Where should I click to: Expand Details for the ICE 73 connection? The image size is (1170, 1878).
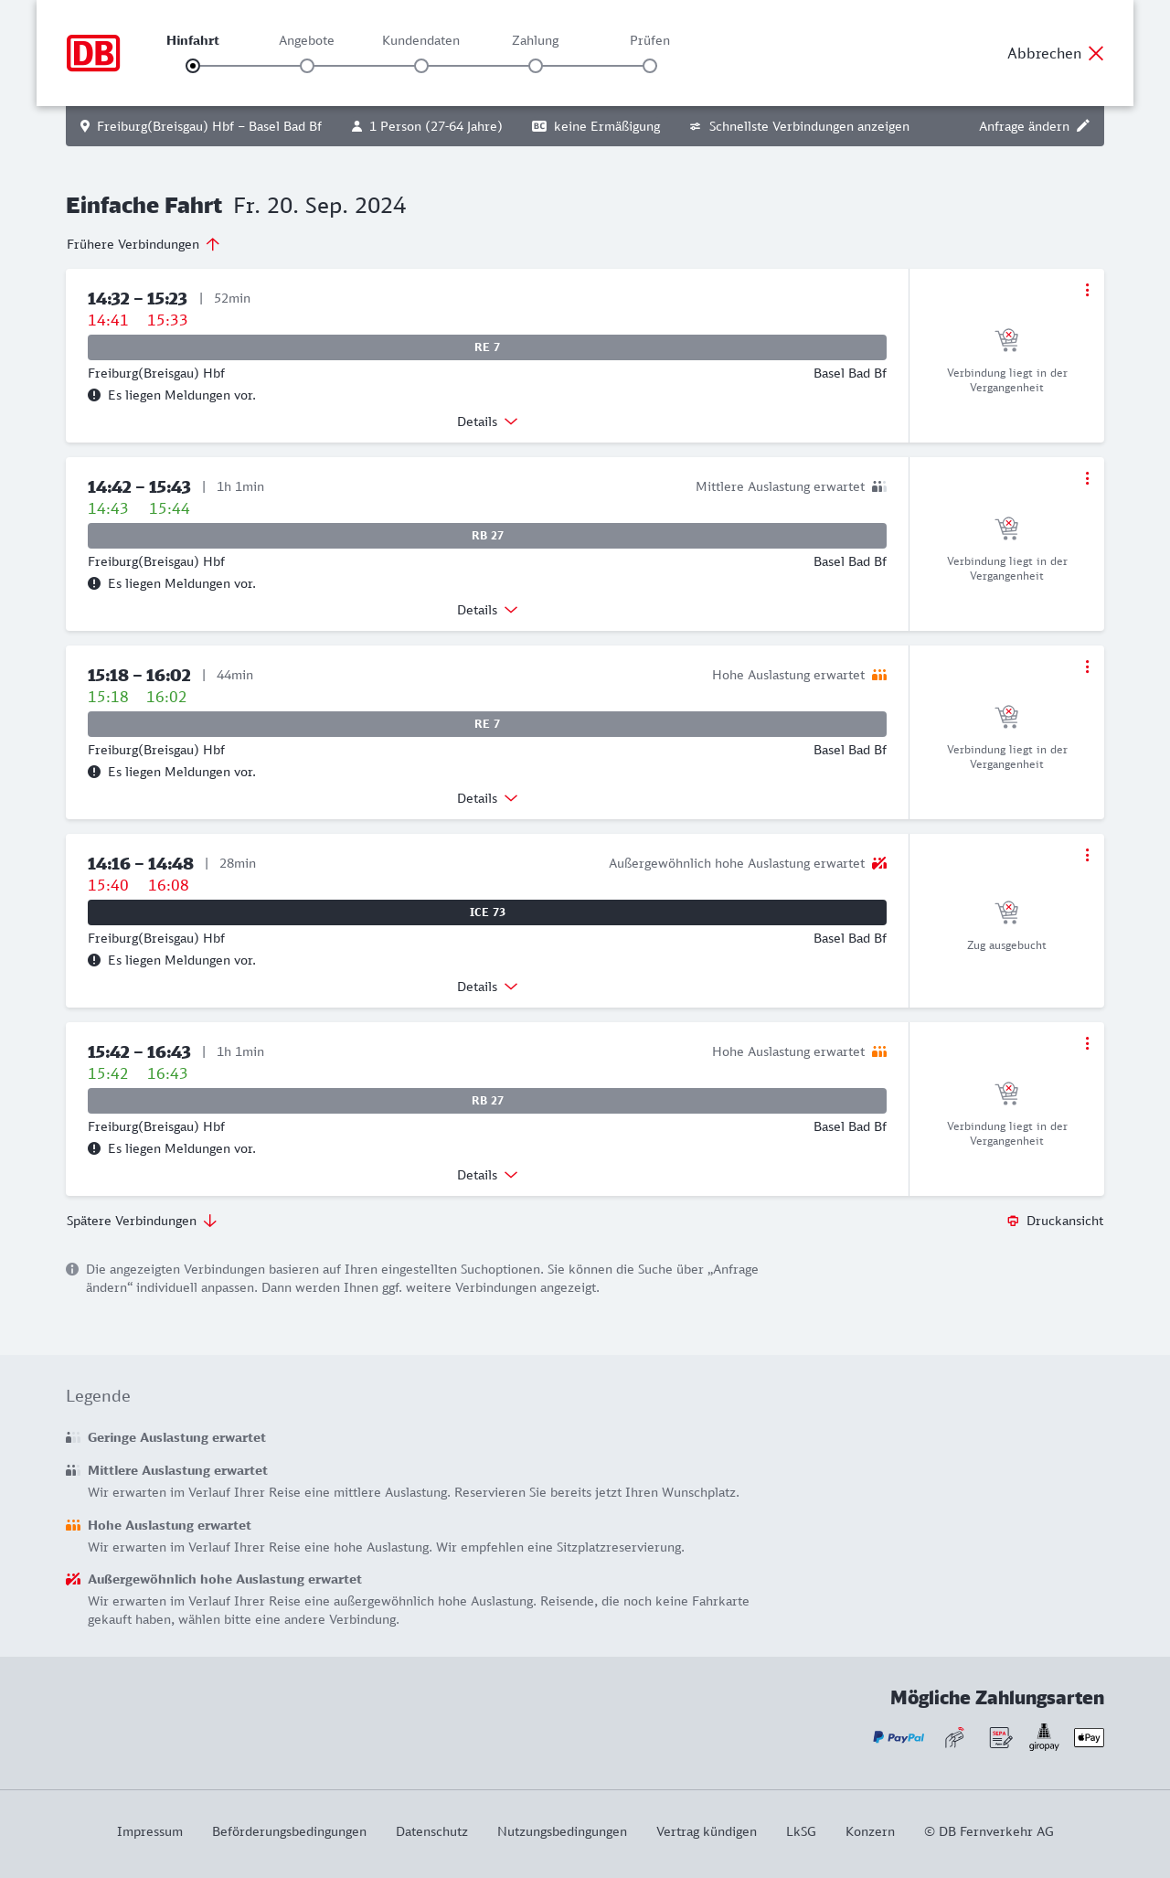point(487,987)
